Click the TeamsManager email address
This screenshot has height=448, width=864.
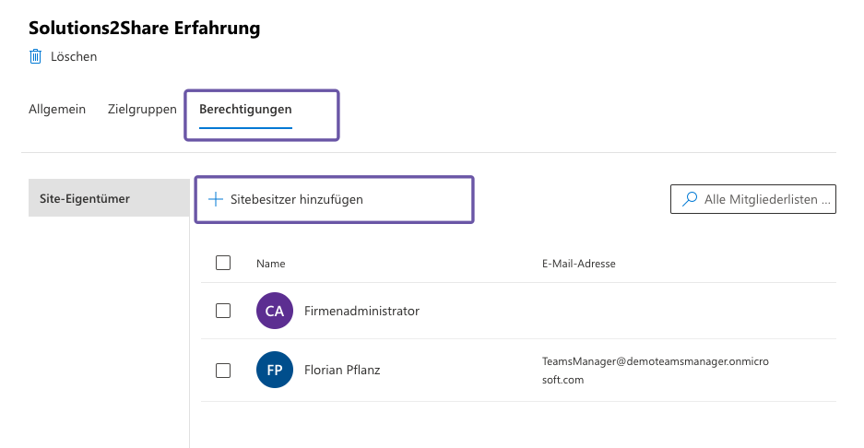[656, 371]
